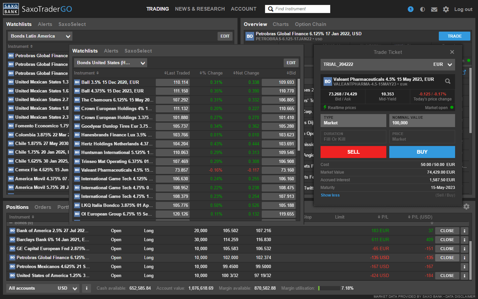Open the account selector TRIAL_204222 dropdown
Viewport: 478px width, 299px height.
[x=388, y=65]
